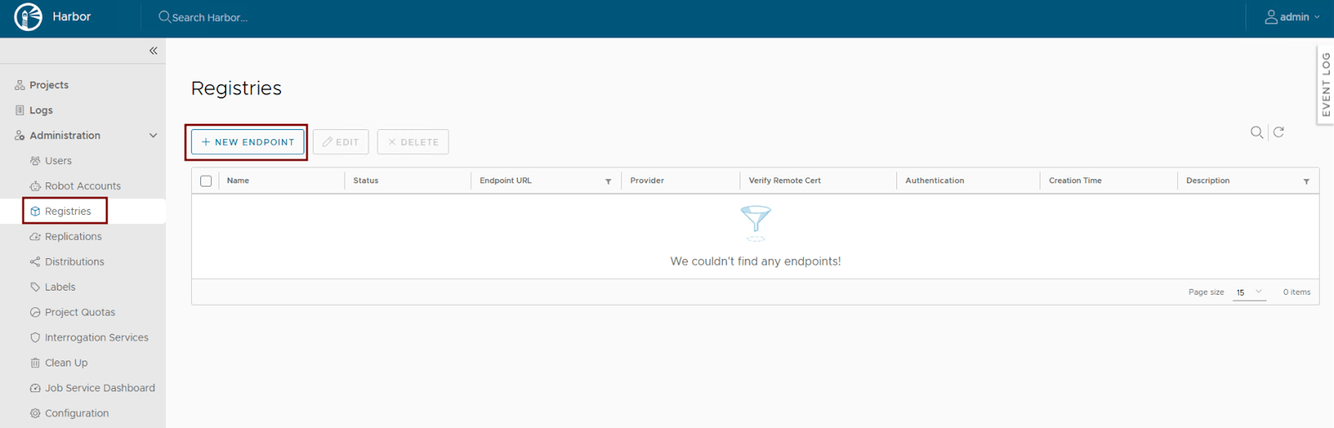Click the Replications cloud icon

point(35,236)
